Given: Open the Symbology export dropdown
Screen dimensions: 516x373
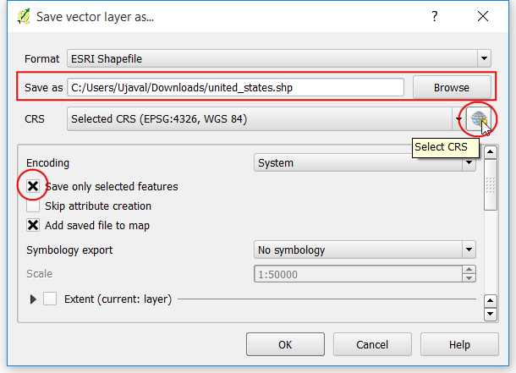Looking at the screenshot, I should tap(469, 250).
